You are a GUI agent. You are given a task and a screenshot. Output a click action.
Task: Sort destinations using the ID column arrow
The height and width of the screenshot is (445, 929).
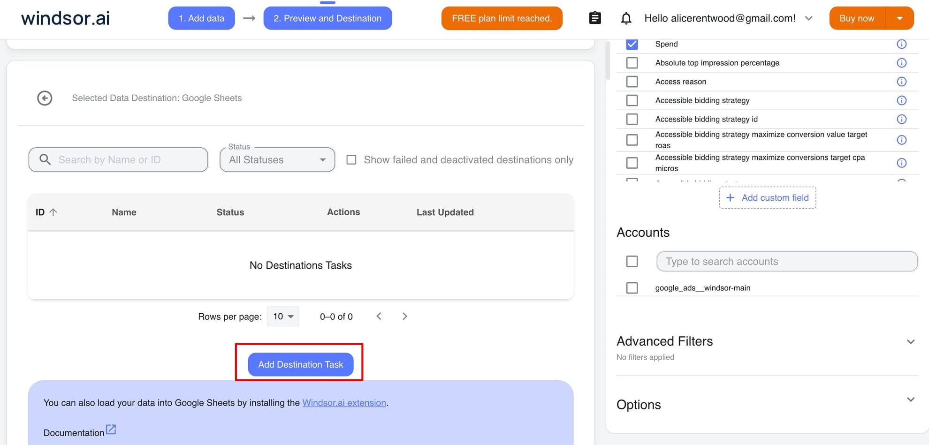tap(53, 211)
